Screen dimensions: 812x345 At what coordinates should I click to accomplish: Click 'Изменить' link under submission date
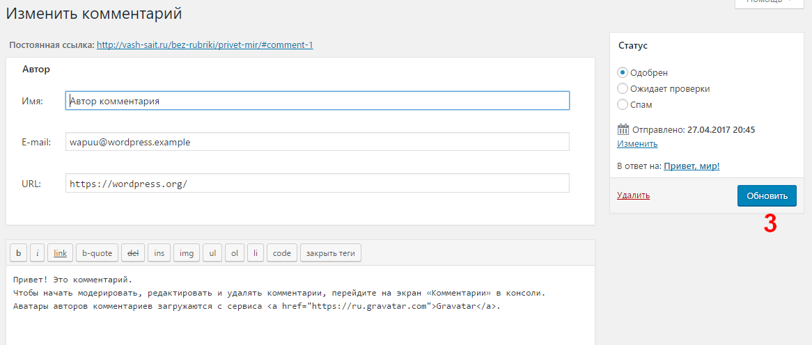[x=637, y=144]
